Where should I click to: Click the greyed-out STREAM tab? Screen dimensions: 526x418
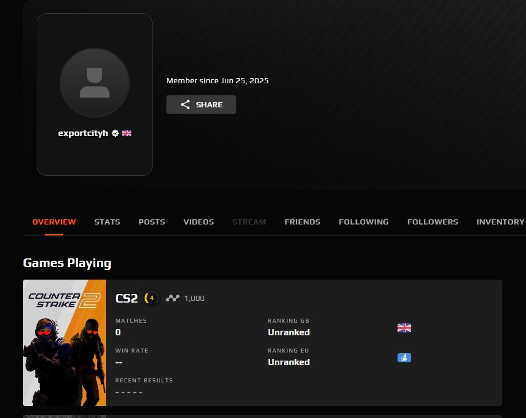click(249, 222)
